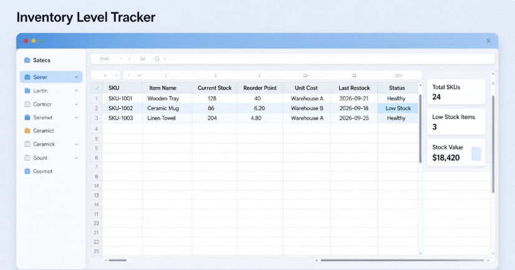
Task: Click the square icon above Last Restock column
Action: 354,75
